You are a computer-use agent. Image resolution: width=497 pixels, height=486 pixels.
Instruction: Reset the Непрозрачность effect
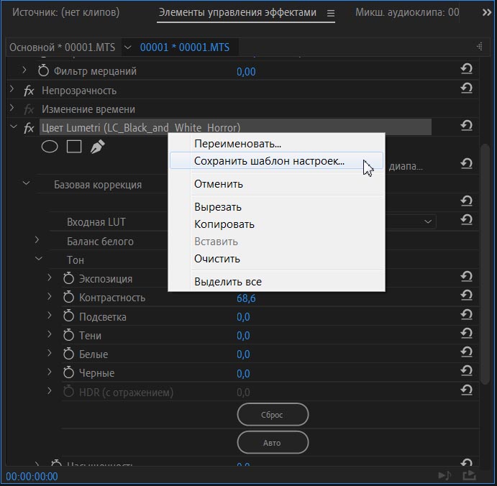(x=467, y=88)
